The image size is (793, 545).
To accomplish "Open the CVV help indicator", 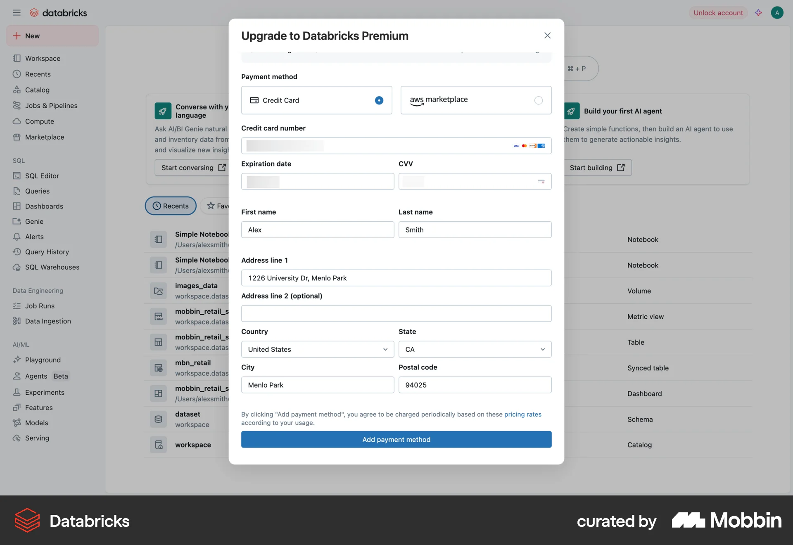I will pyautogui.click(x=541, y=181).
